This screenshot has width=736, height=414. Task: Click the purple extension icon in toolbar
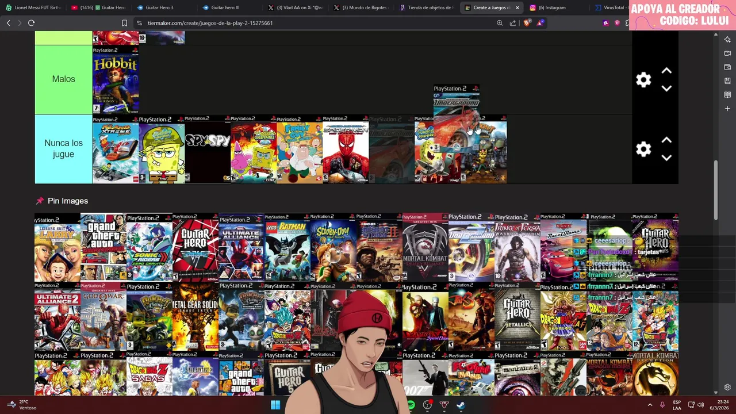coord(605,23)
